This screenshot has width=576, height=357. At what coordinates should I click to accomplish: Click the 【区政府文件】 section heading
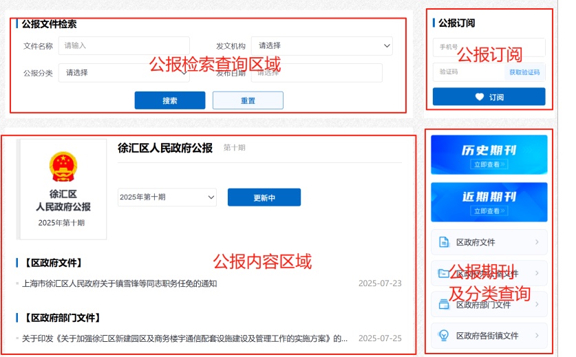[52, 263]
